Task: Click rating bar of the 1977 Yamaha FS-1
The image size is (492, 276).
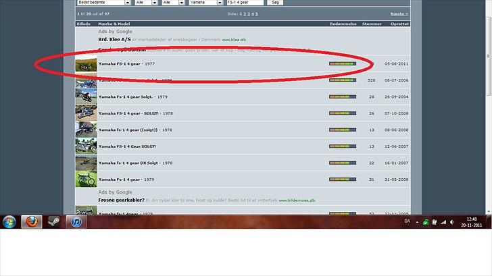Action: (343, 63)
